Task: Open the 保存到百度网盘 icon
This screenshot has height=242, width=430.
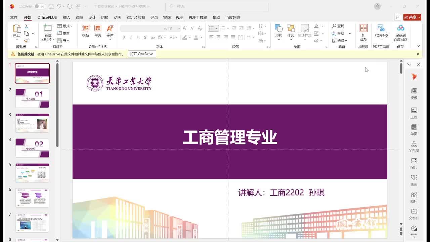Action: point(400,33)
